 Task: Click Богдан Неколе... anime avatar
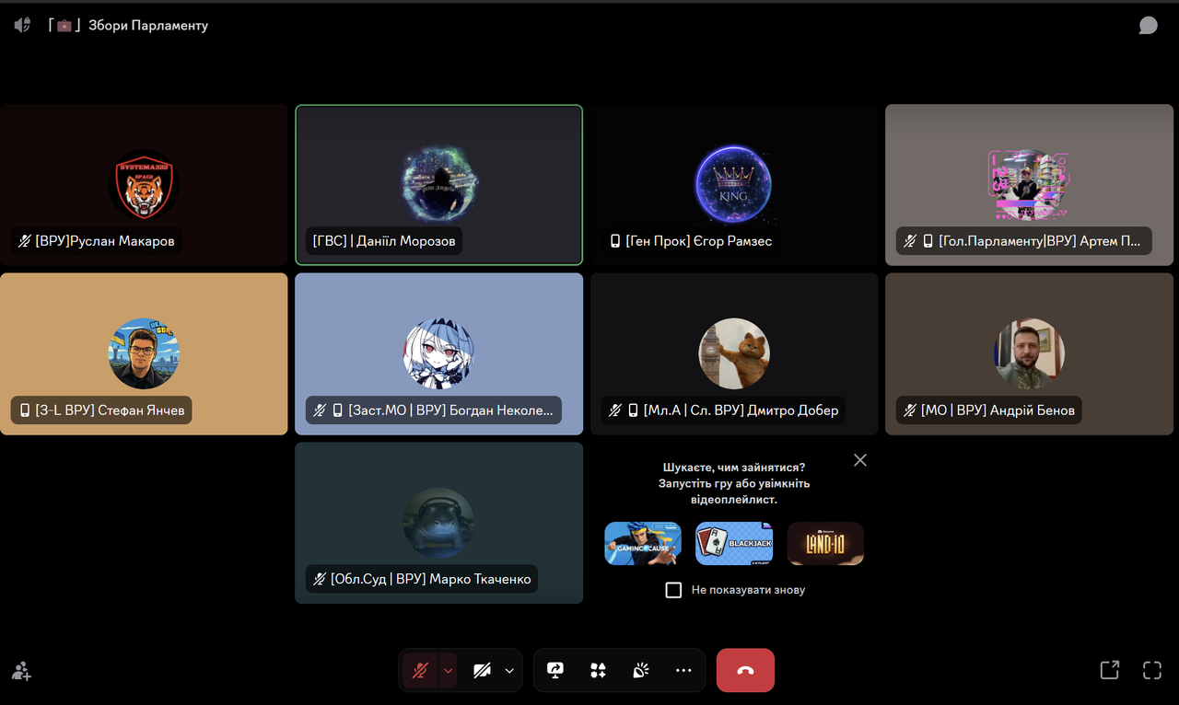(x=438, y=353)
